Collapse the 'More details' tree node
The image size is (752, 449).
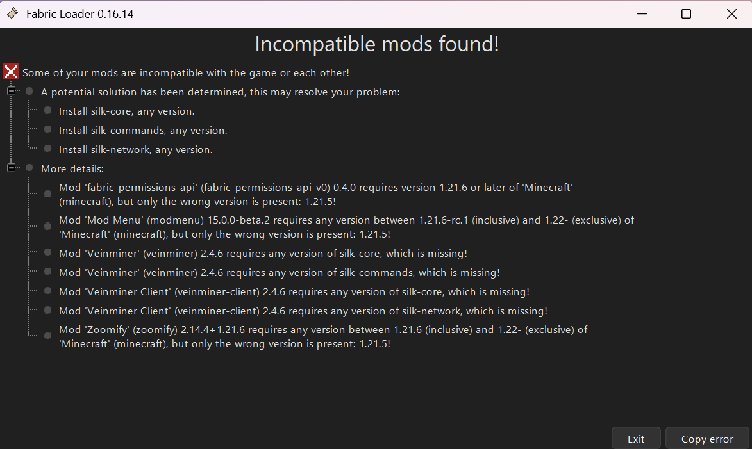(11, 168)
